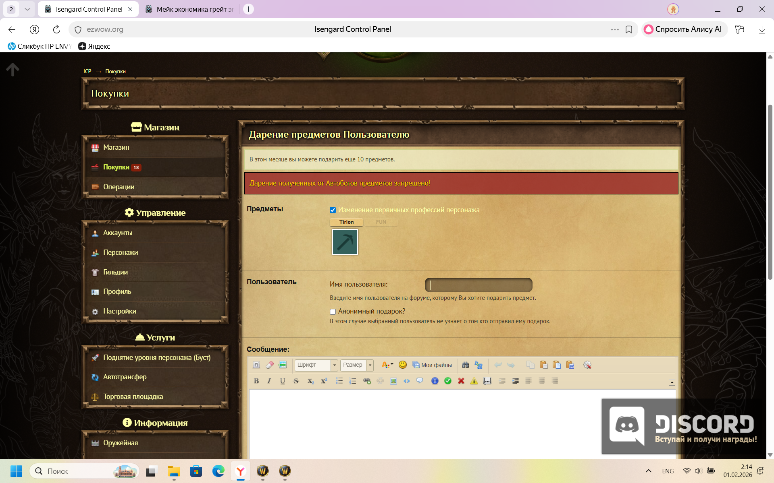The height and width of the screenshot is (483, 774).
Task: Open Windows Start menu on taskbar
Action: pyautogui.click(x=16, y=471)
